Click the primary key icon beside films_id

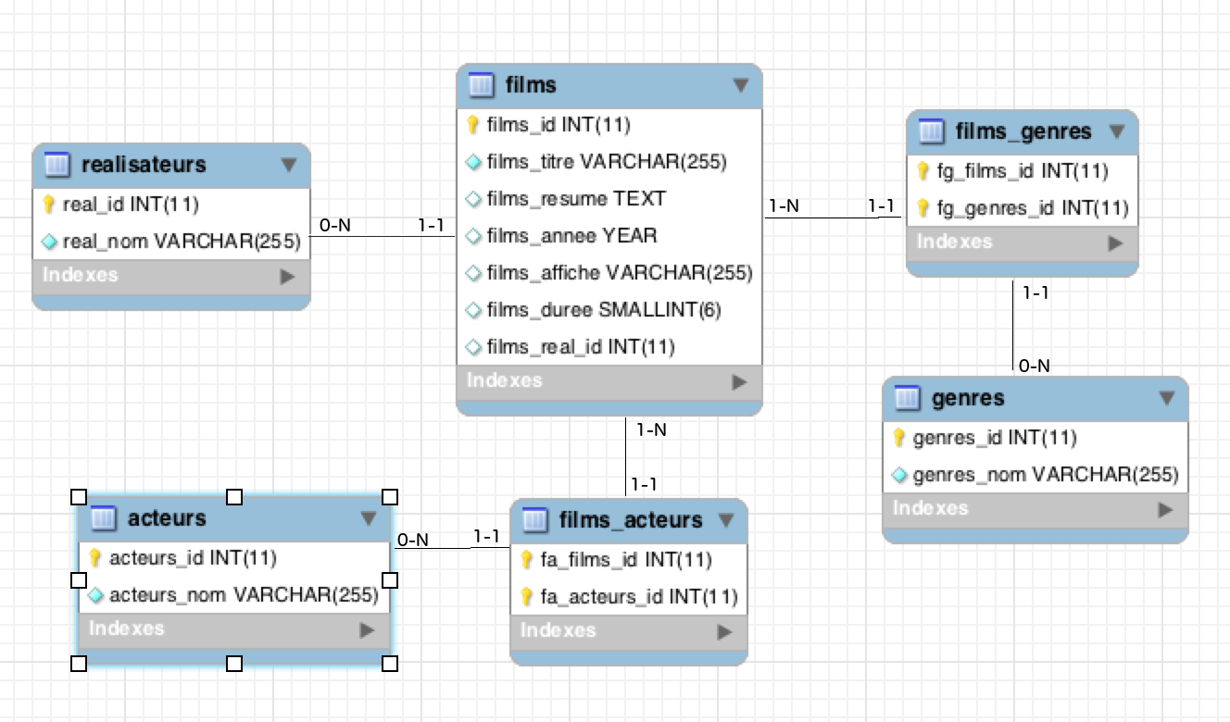point(472,124)
